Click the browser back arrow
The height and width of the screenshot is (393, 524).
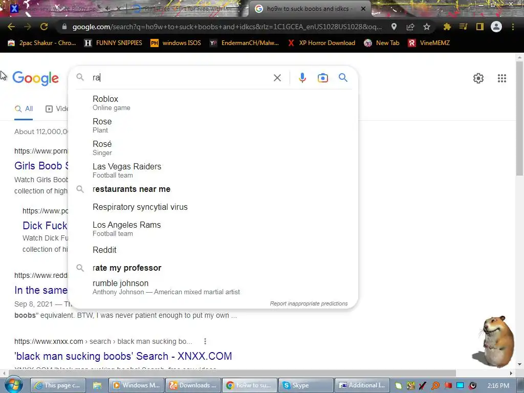point(11,27)
